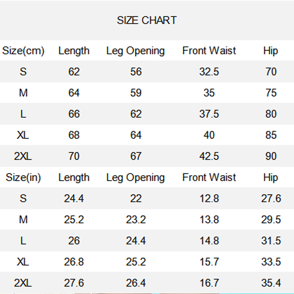Click the Size(in) column header
The image size is (294, 294).
click(23, 178)
